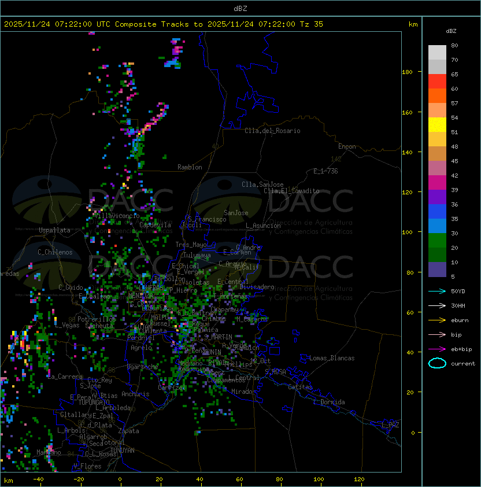The image size is (481, 487).
Task: Click the 30HM legend label
Action: click(x=458, y=305)
